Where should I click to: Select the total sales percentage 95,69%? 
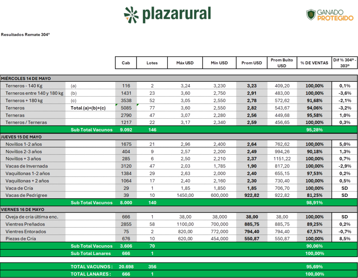[x=314, y=266]
